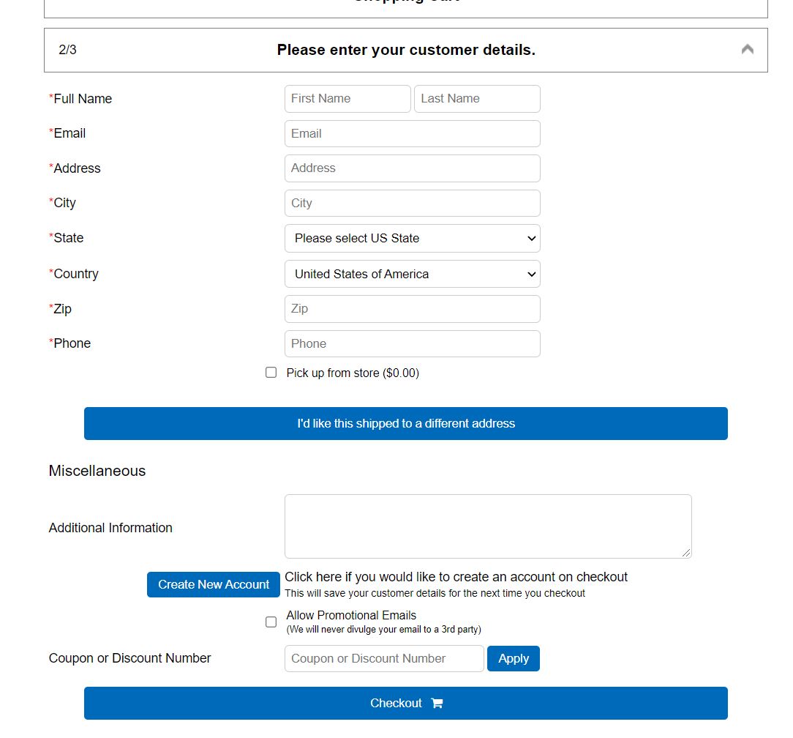This screenshot has height=738, width=793.
Task: Focus the Phone number field
Action: 412,343
